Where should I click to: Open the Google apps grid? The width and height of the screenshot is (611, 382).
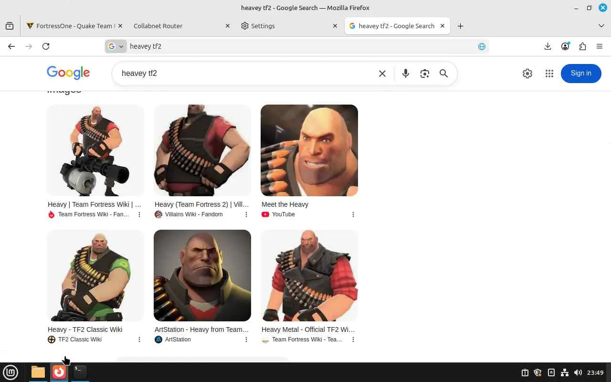[x=549, y=74]
